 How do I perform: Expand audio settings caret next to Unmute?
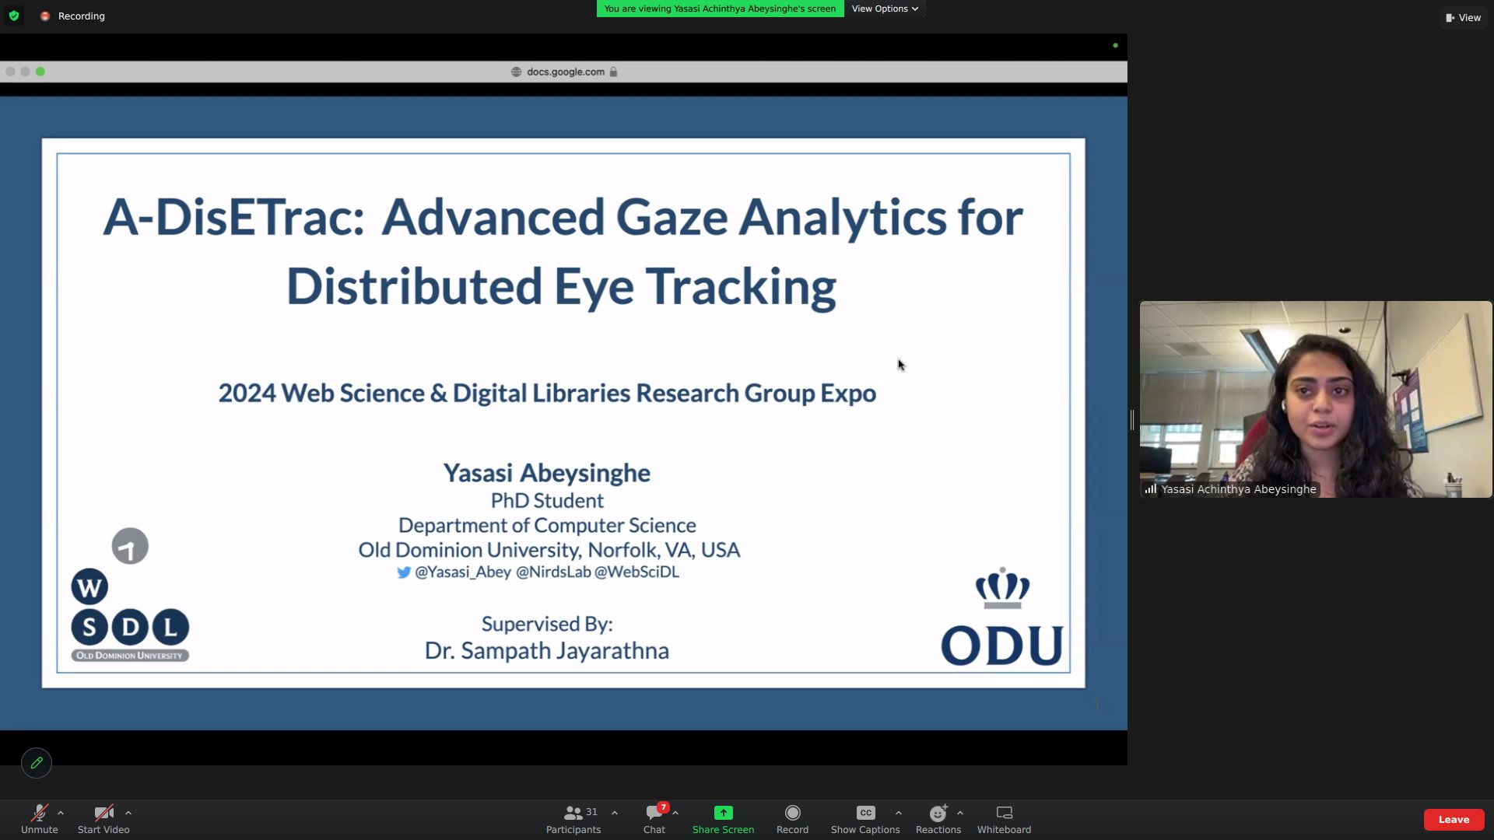coord(61,813)
